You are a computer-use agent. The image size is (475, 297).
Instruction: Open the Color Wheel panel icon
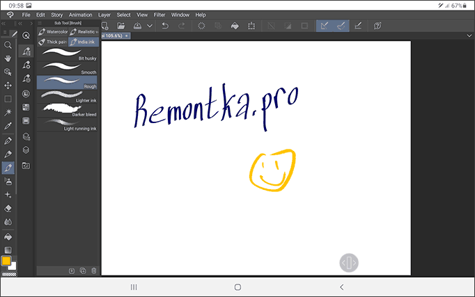pyautogui.click(x=26, y=94)
